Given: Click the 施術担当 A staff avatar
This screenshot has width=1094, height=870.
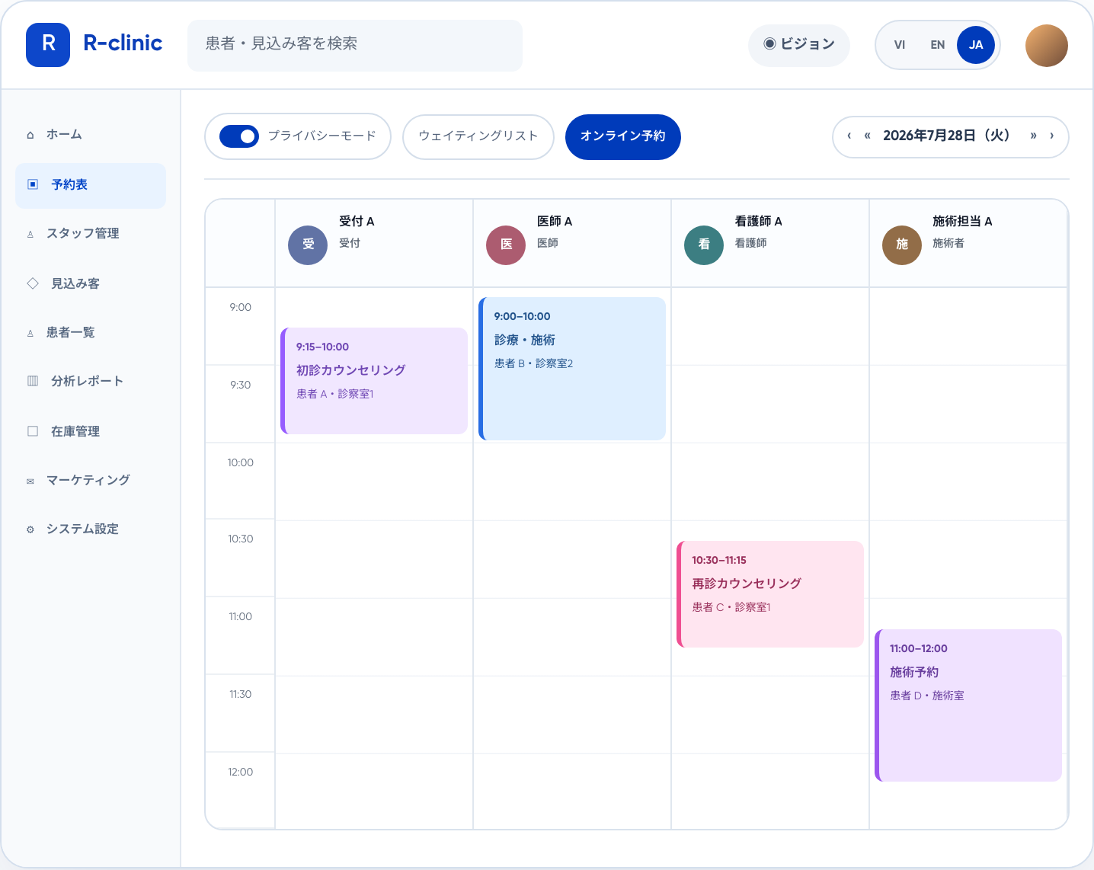Looking at the screenshot, I should [x=902, y=245].
